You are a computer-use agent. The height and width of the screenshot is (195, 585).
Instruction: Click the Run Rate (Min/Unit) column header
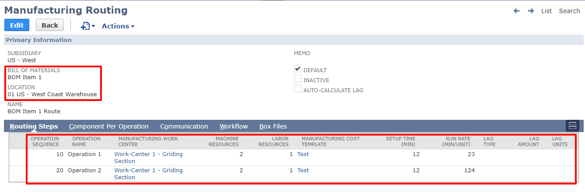pyautogui.click(x=456, y=141)
